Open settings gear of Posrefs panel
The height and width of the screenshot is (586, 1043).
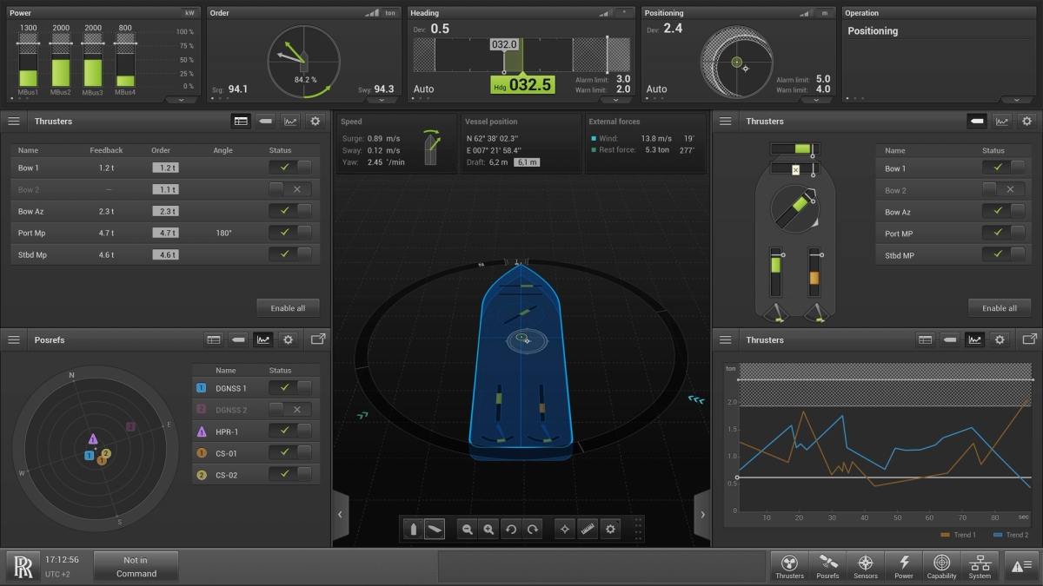[x=289, y=339]
